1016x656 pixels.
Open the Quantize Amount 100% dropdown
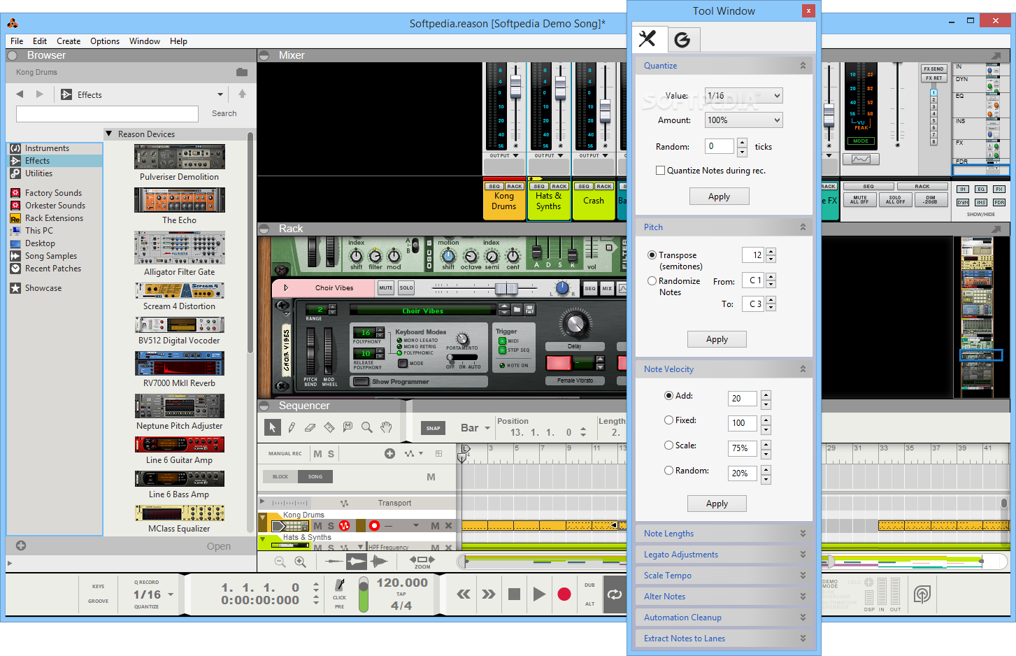pos(743,120)
